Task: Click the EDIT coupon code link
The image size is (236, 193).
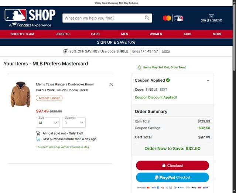Action: click(163, 89)
